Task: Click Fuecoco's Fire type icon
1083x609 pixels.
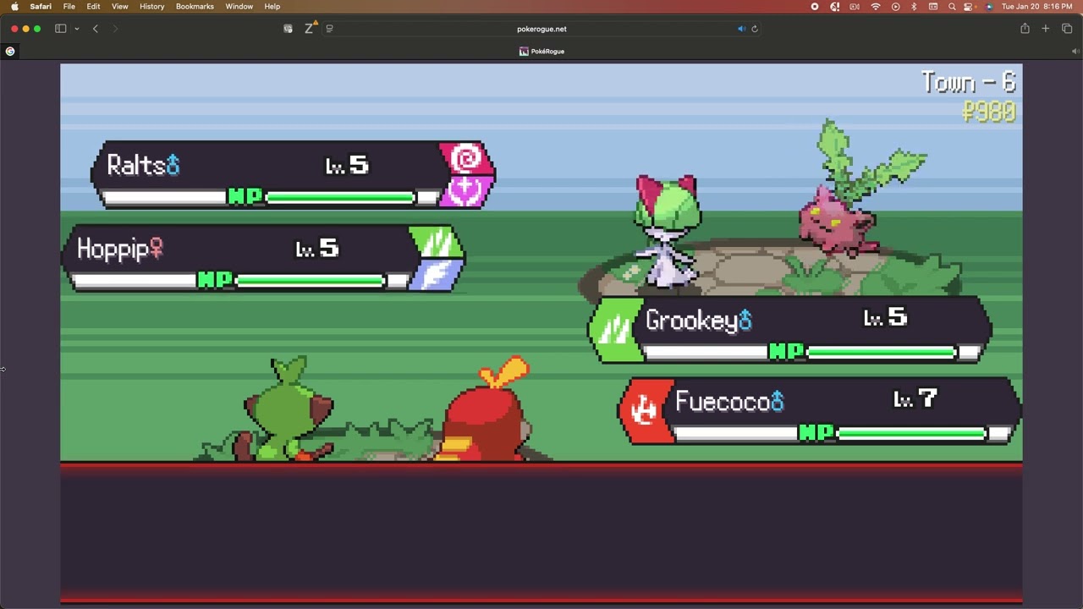Action: (645, 411)
